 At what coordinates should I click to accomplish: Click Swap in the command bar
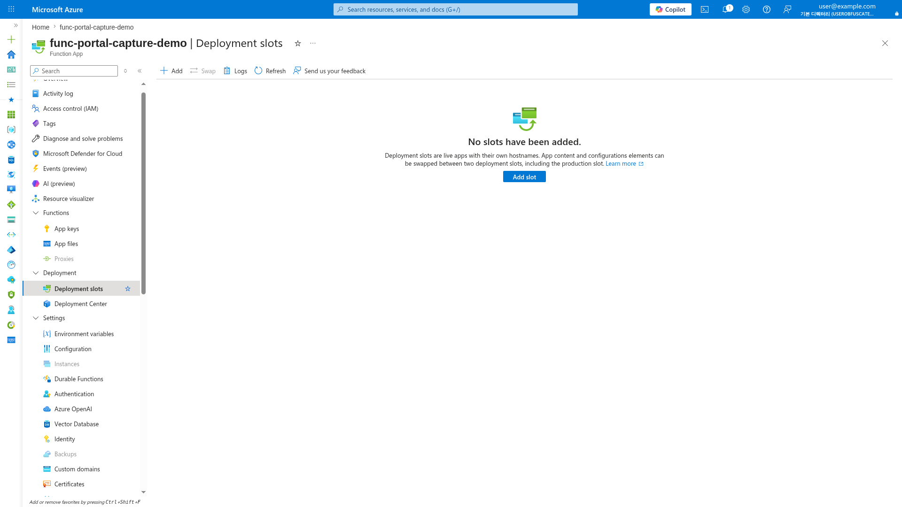pyautogui.click(x=203, y=71)
